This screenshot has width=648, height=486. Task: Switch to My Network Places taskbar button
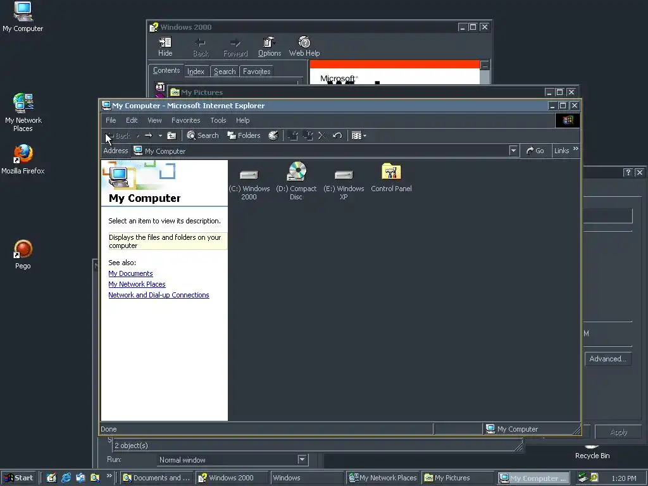383,478
